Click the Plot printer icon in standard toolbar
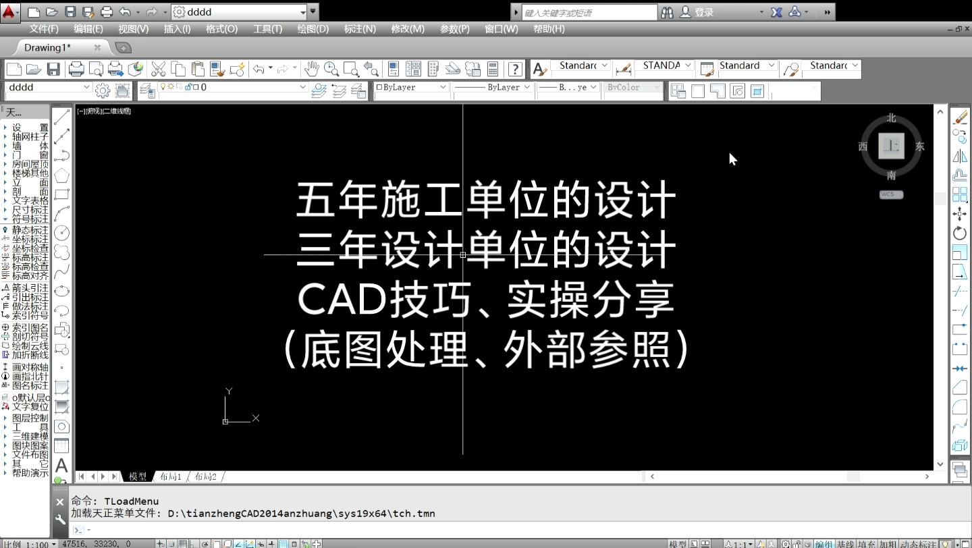The image size is (972, 548). point(76,69)
